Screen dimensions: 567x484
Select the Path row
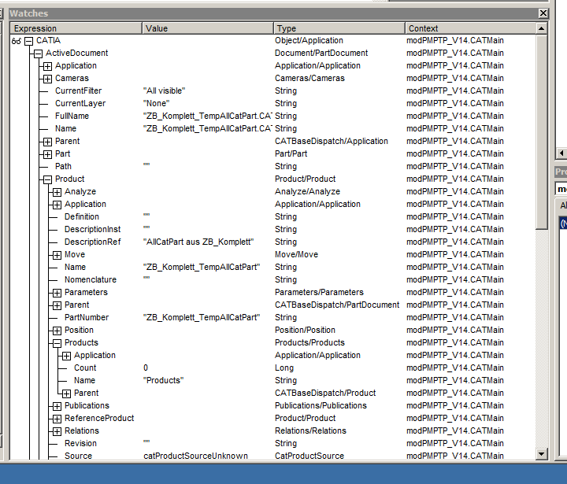[273, 166]
